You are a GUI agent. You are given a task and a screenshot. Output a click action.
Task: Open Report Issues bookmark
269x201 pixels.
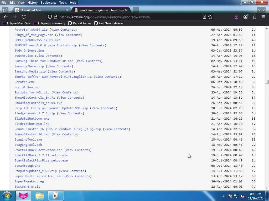click(x=79, y=23)
